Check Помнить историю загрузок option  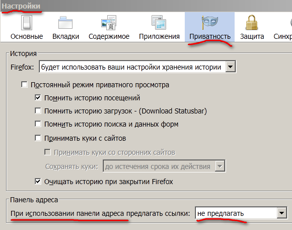click(38, 111)
